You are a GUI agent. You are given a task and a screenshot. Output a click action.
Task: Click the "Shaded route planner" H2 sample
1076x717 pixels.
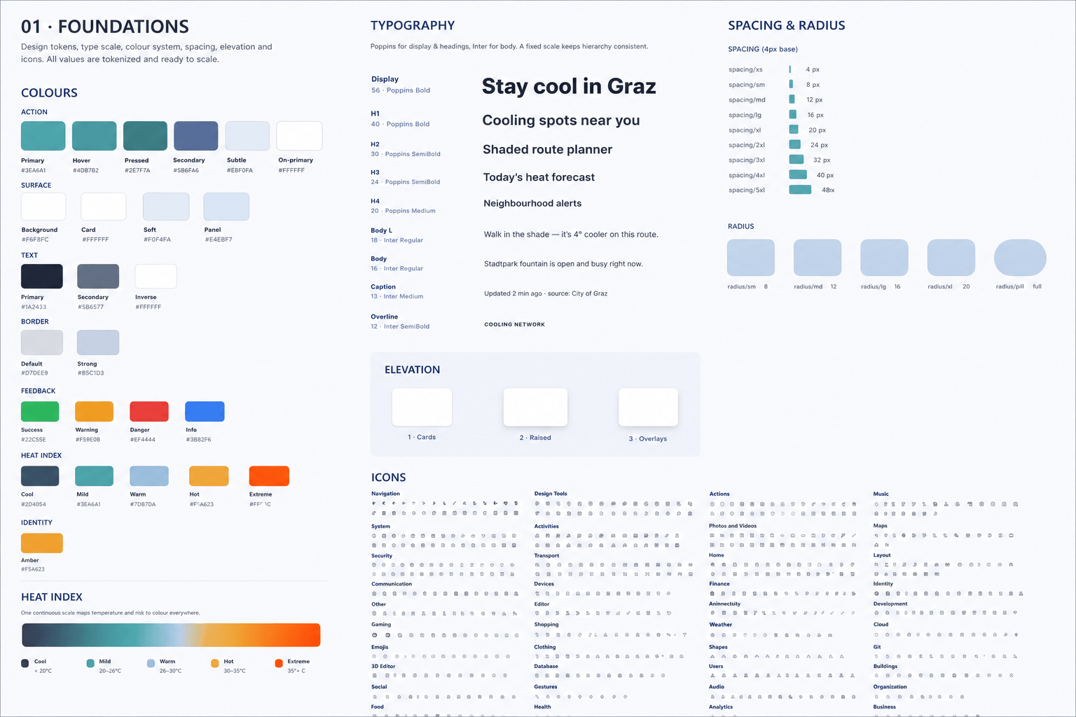click(548, 149)
